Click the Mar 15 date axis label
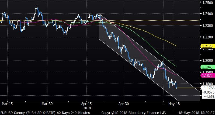The image size is (215, 115). click(7, 104)
